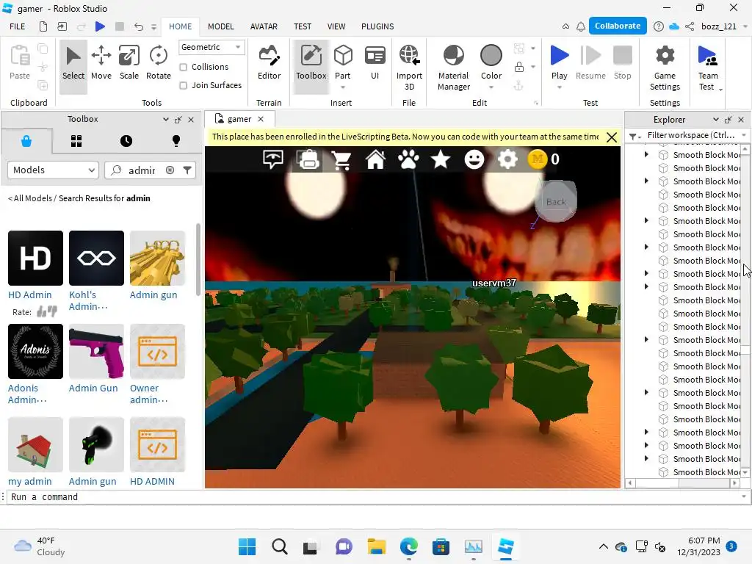Enable the Join Surfaces checkbox
This screenshot has height=564, width=752.
coord(183,85)
